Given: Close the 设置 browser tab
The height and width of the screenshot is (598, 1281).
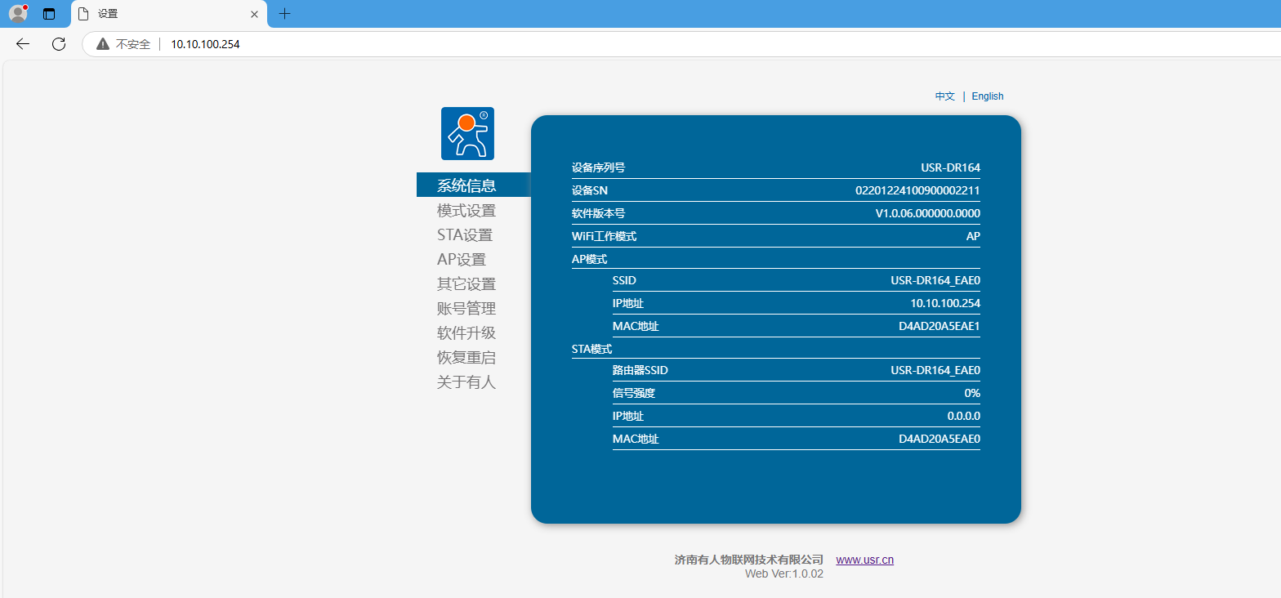Looking at the screenshot, I should point(255,14).
